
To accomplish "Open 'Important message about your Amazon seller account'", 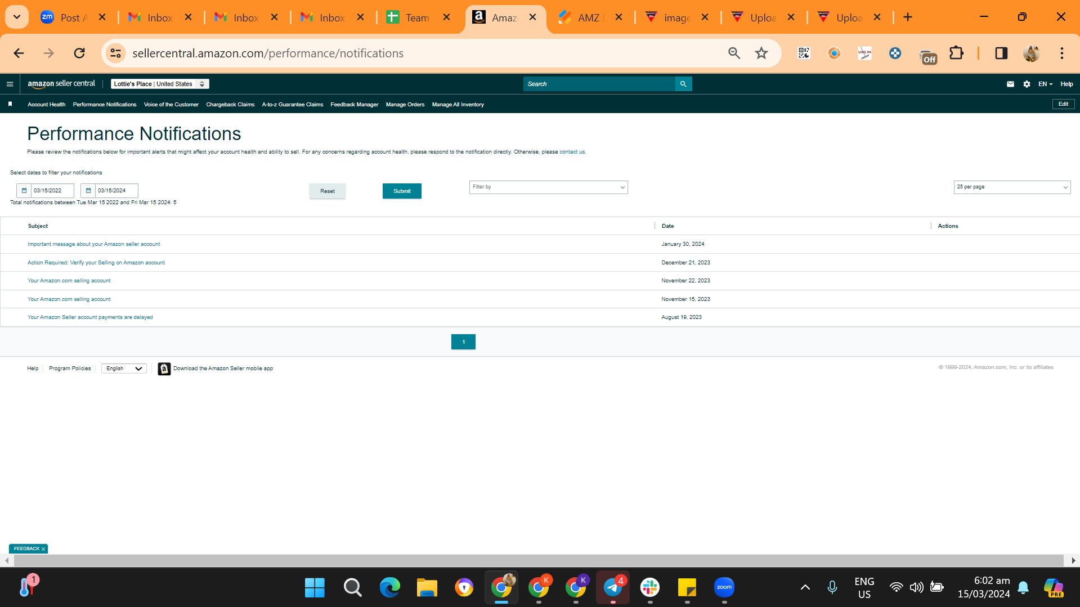I will pos(94,244).
